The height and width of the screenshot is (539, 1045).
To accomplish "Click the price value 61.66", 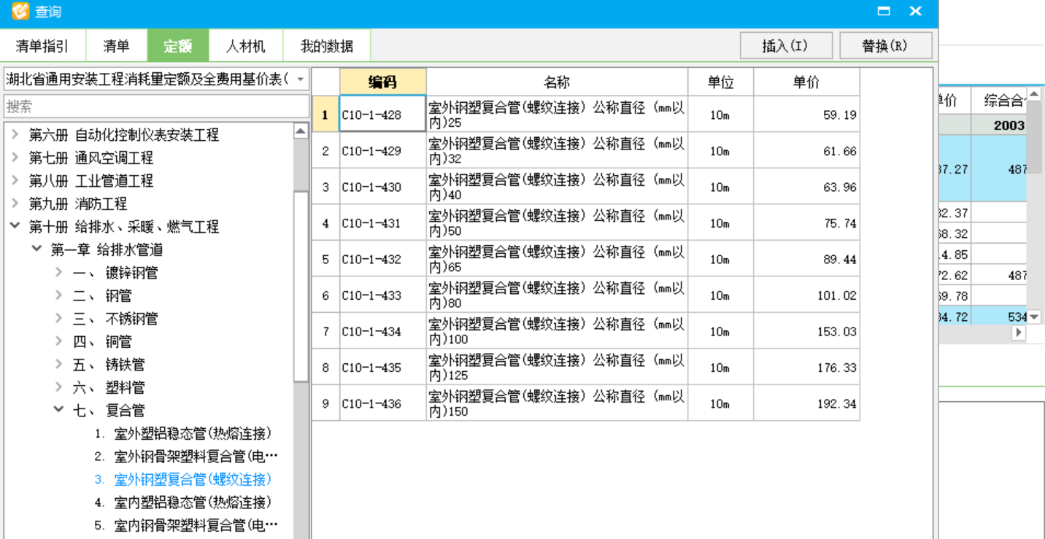I will (x=839, y=151).
